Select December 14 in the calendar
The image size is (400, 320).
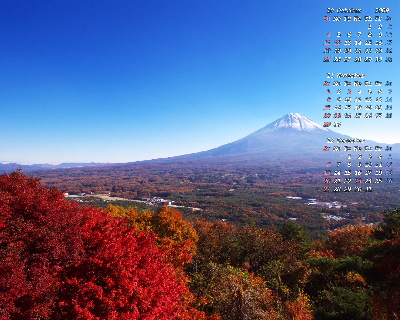click(337, 173)
